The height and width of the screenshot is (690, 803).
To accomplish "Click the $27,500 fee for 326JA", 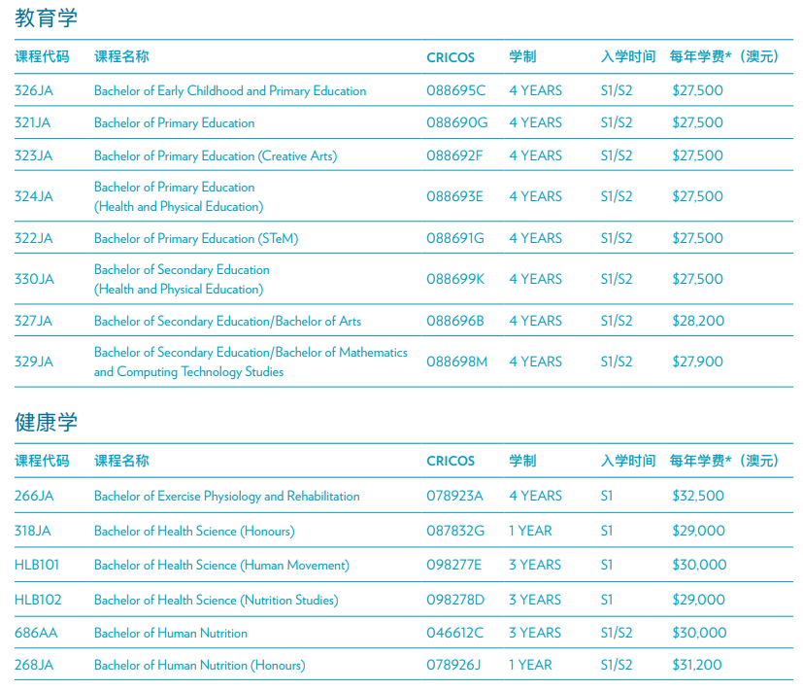I will click(697, 90).
